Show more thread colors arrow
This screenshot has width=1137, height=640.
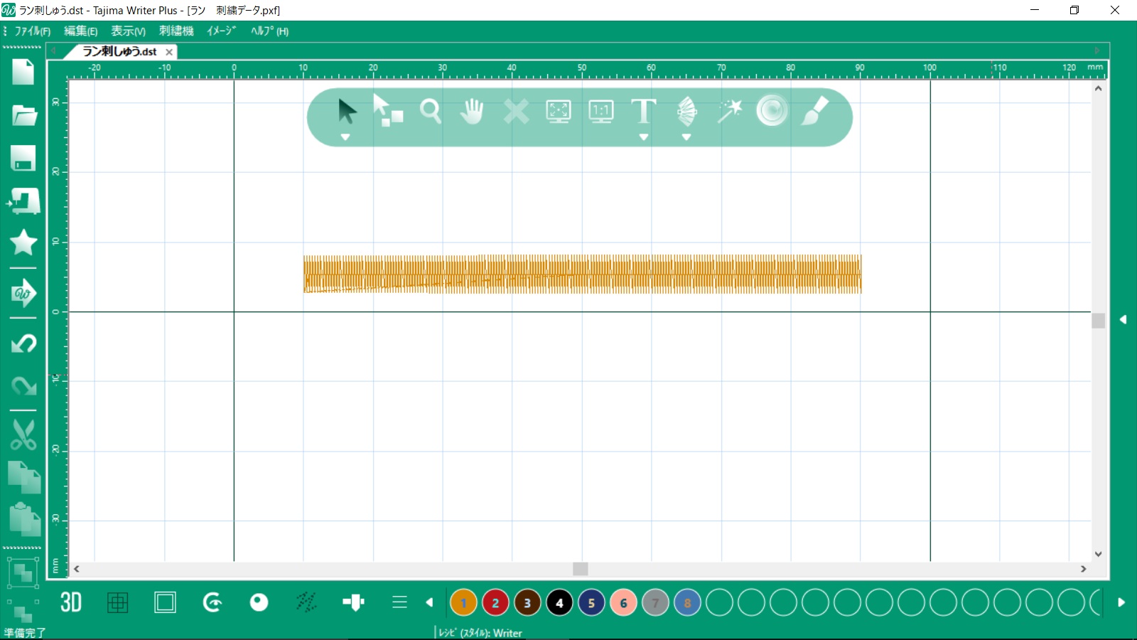click(x=1121, y=602)
